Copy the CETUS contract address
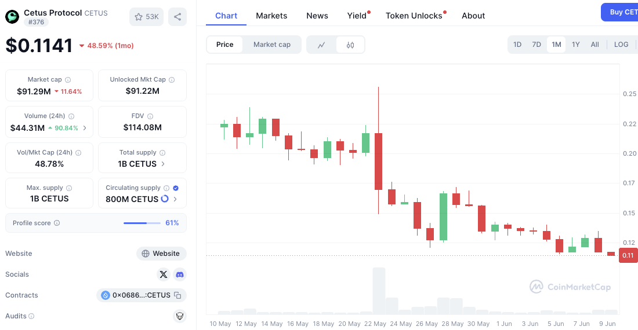Viewport: 638px width, 330px height. (177, 295)
